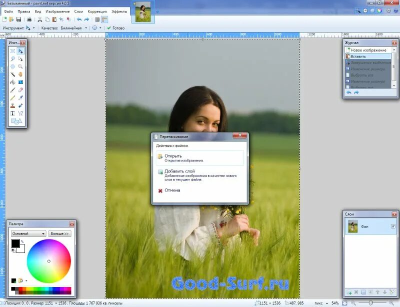The width and height of the screenshot is (400, 307).
Task: Select the Move Selection tool
Action: pyautogui.click(x=20, y=59)
